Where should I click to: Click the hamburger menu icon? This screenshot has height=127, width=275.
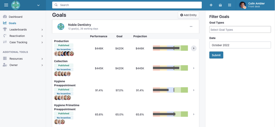6,5
